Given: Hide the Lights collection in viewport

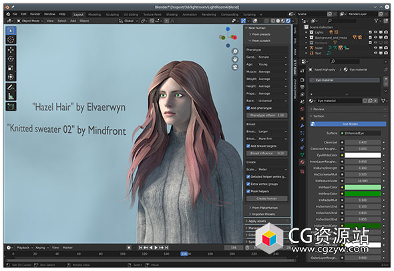Looking at the screenshot, I should [x=376, y=33].
